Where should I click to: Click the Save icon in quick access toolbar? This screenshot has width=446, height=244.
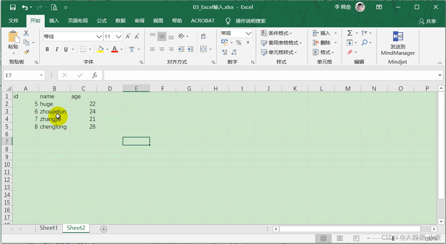(13, 7)
